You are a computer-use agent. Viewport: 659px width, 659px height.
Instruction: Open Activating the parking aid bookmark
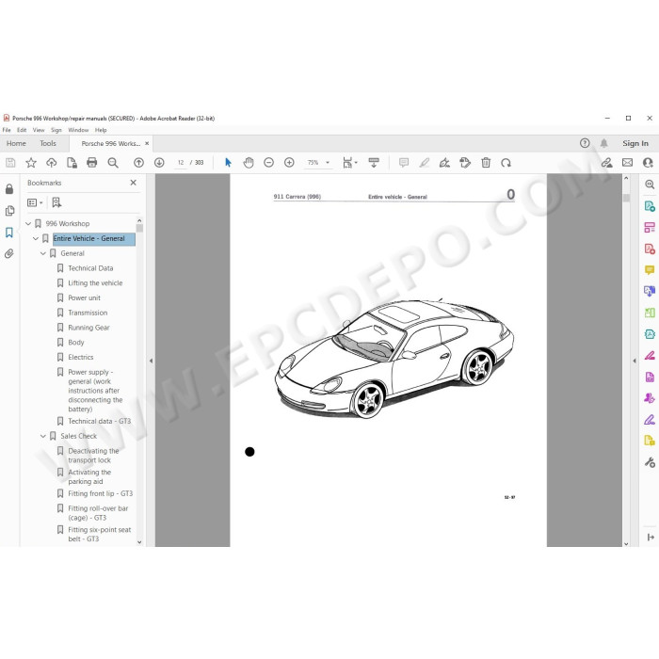89,477
